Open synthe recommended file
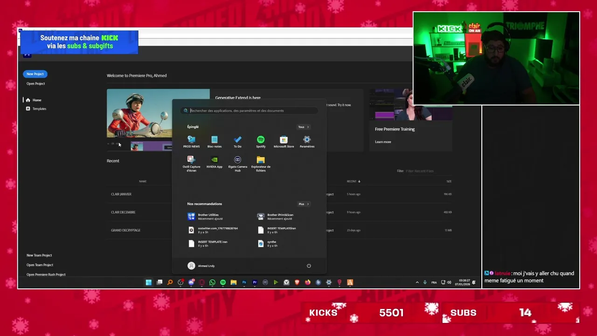This screenshot has height=336, width=597. tap(268, 244)
